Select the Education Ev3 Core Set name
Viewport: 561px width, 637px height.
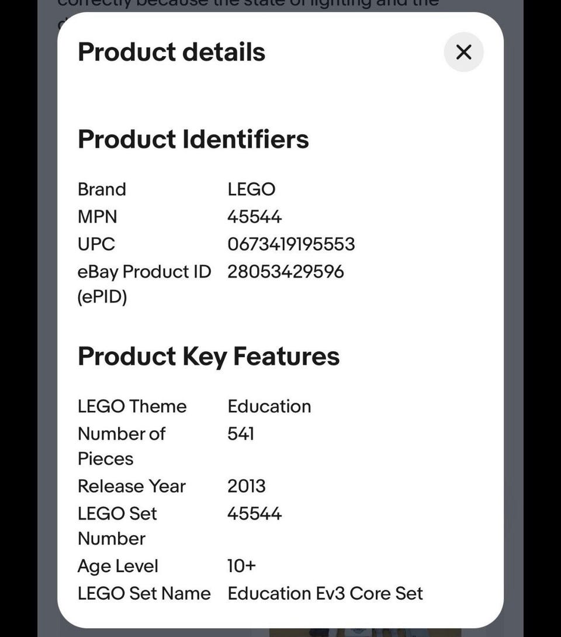(x=325, y=593)
